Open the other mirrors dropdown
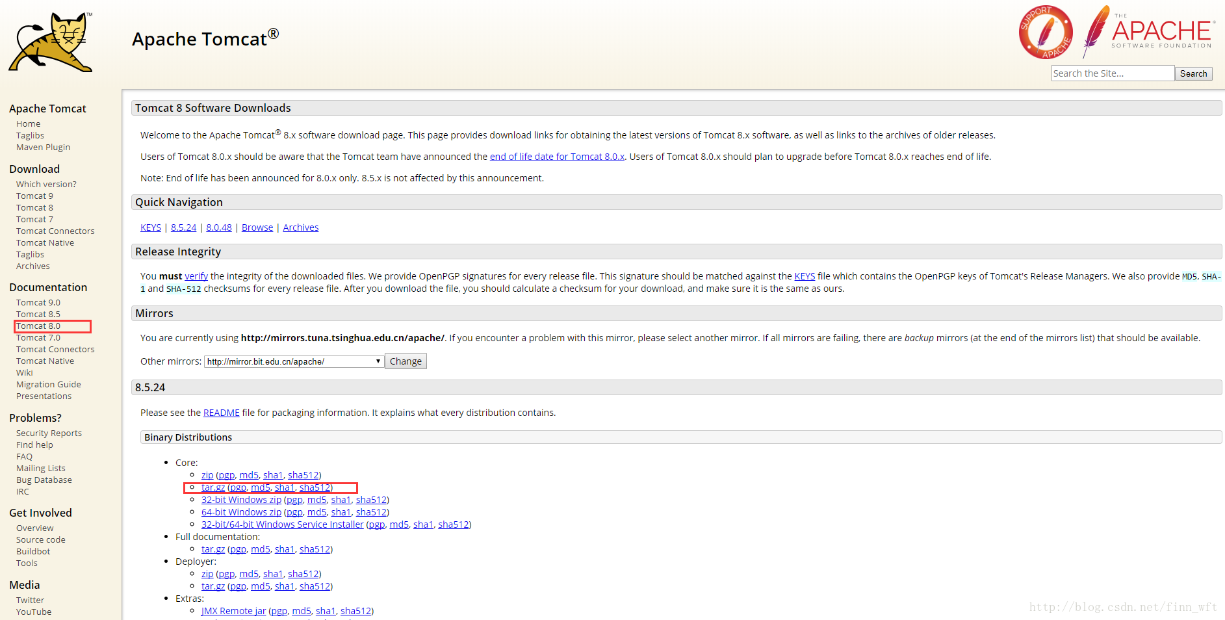The height and width of the screenshot is (620, 1225). coord(294,361)
